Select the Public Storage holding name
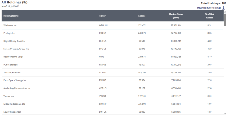This screenshot has width=230, height=116. point(10,65)
